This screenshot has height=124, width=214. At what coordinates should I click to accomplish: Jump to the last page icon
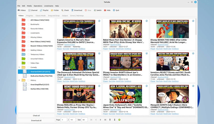[105, 120]
